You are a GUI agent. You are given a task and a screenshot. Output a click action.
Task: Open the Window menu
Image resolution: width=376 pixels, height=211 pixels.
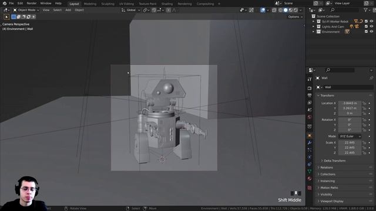(x=46, y=4)
